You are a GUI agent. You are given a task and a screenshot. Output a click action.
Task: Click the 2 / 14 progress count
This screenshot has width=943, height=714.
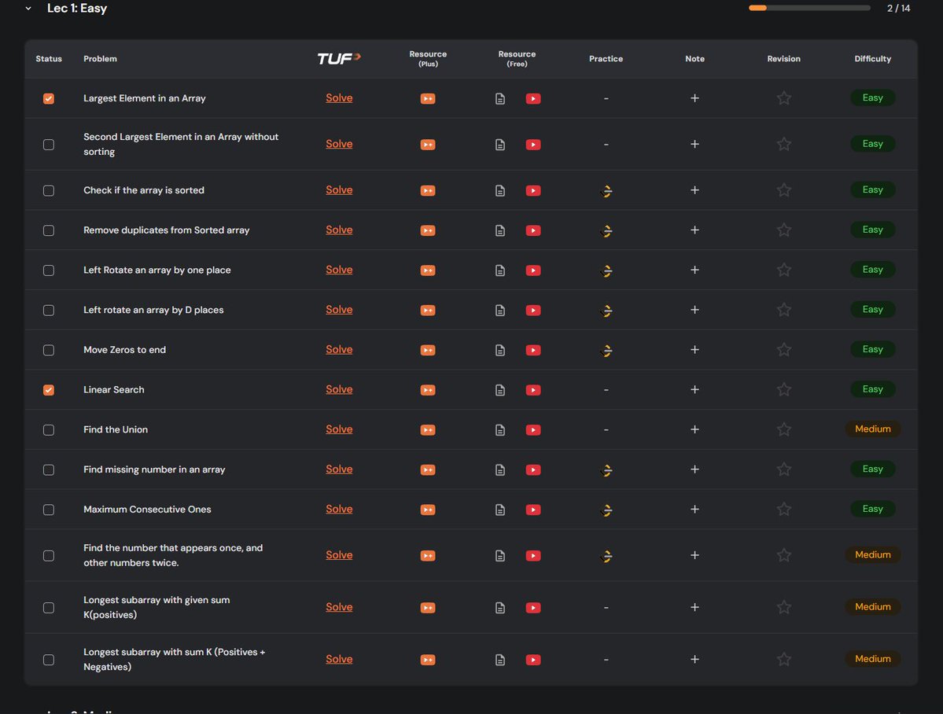pyautogui.click(x=898, y=9)
